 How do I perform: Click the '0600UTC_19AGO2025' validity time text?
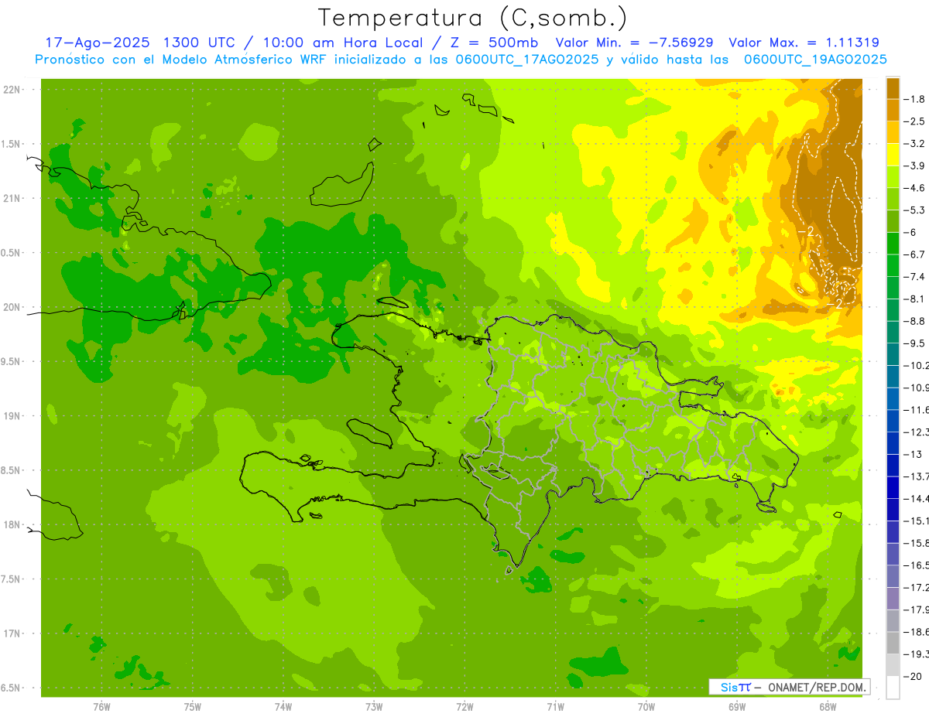(x=815, y=60)
